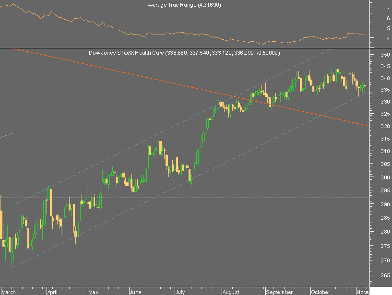The height and width of the screenshot is (295, 392).
Task: Click the March label on the time axis
Action: (9, 292)
